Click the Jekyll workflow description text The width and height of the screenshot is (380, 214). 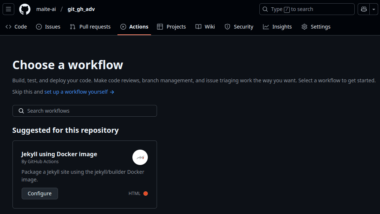click(83, 176)
